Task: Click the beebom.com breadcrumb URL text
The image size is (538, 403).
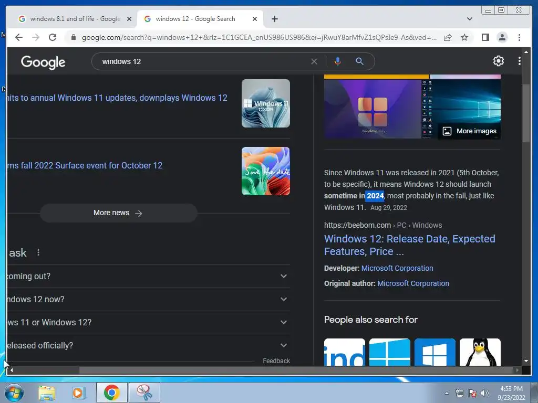Action: pyautogui.click(x=383, y=225)
